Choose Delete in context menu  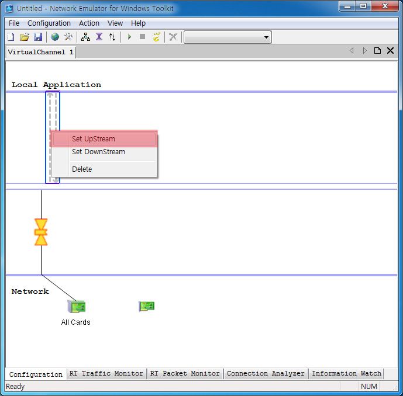point(104,169)
